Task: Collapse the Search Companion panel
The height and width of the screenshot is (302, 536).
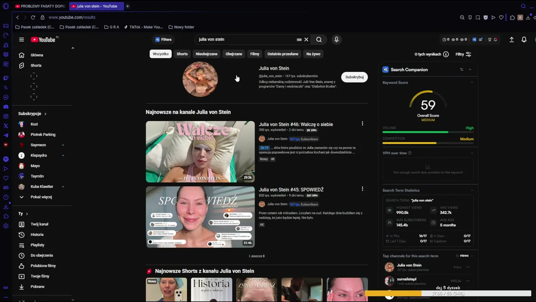Action: (470, 70)
